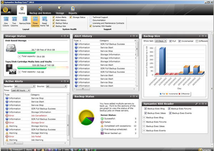
Task: Click Alerts label in status bar
Action: click(x=29, y=150)
